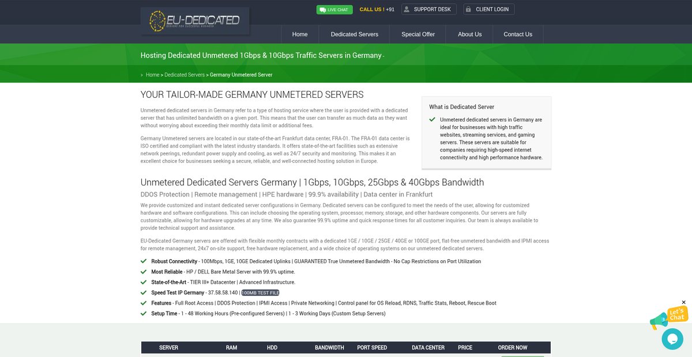The image size is (692, 357).
Task: Click the person icon in Support Desk
Action: coord(407,9)
